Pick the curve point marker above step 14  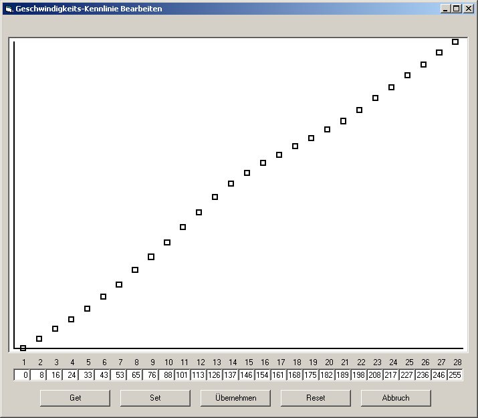tap(231, 183)
